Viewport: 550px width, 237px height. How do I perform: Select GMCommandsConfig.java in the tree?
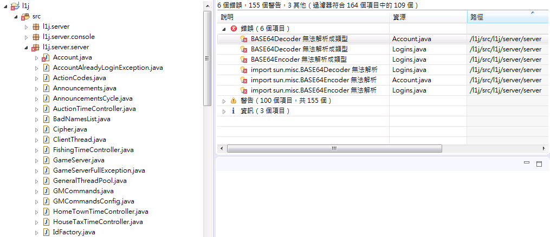pyautogui.click(x=93, y=201)
